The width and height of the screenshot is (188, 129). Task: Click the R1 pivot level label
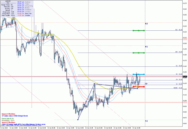pos(146,47)
